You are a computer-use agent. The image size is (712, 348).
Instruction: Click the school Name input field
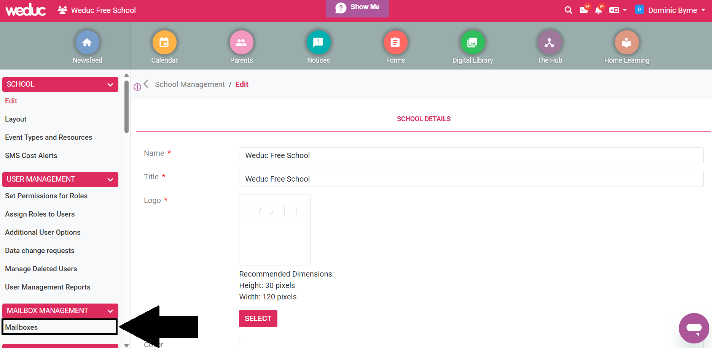pos(471,155)
